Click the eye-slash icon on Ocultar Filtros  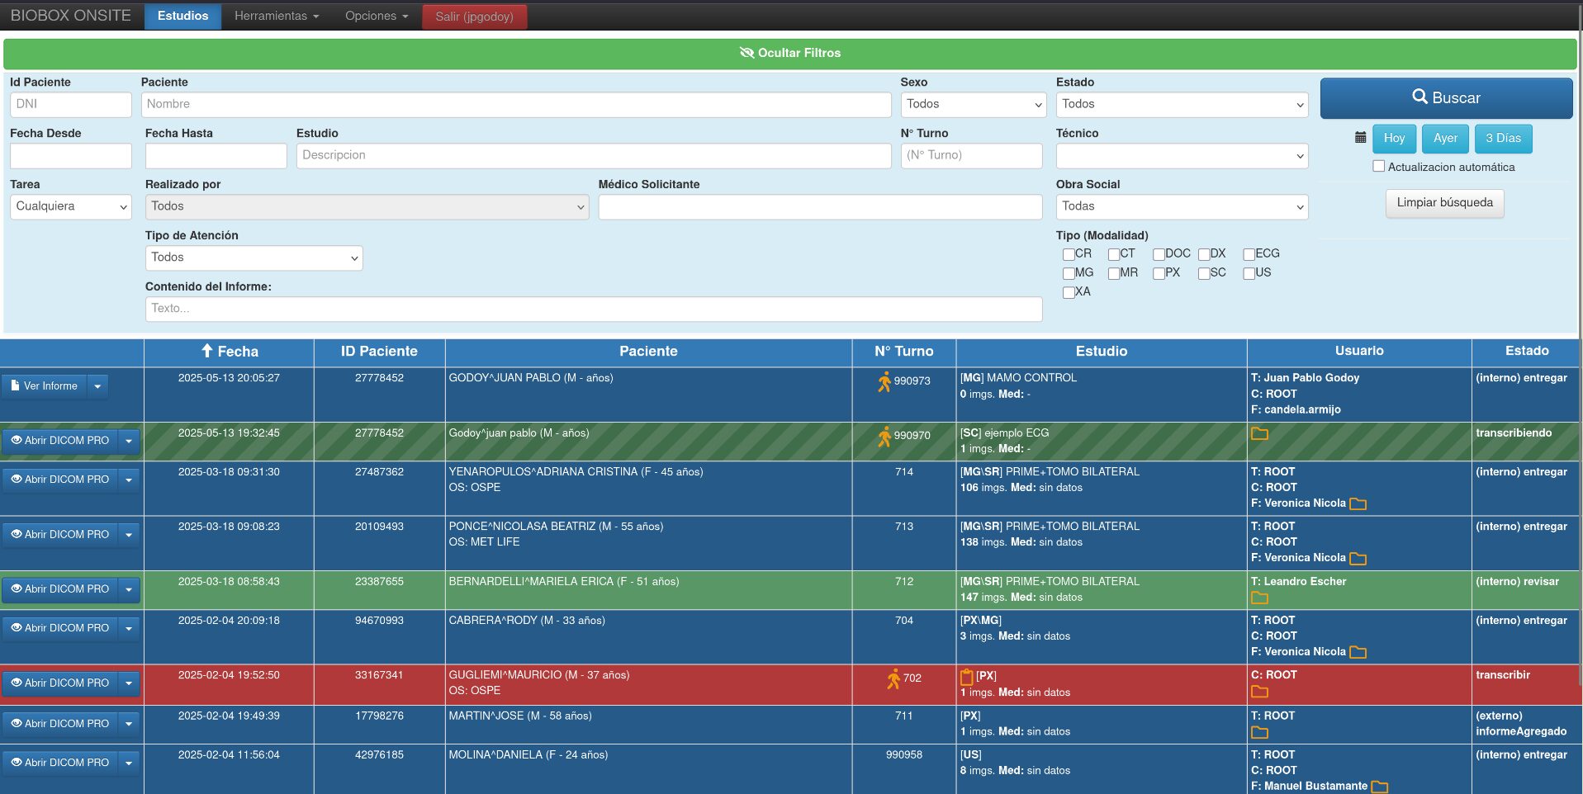click(x=746, y=52)
